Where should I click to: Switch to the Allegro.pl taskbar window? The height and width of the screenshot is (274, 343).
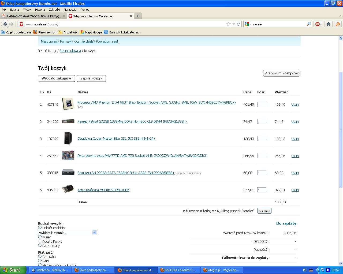click(222, 270)
